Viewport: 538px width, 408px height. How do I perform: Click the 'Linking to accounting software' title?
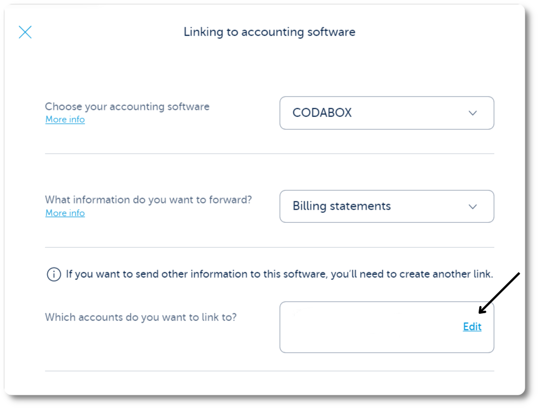(x=270, y=32)
